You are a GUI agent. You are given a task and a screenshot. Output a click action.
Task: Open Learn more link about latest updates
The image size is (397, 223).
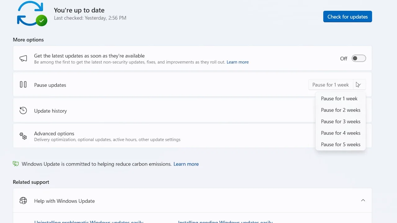coord(237,62)
